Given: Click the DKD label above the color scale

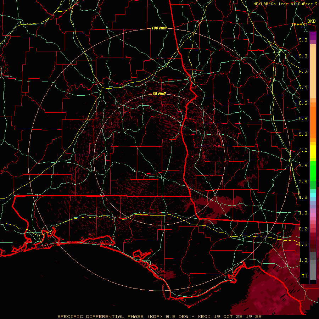Looking at the screenshot, I should 311,21.
